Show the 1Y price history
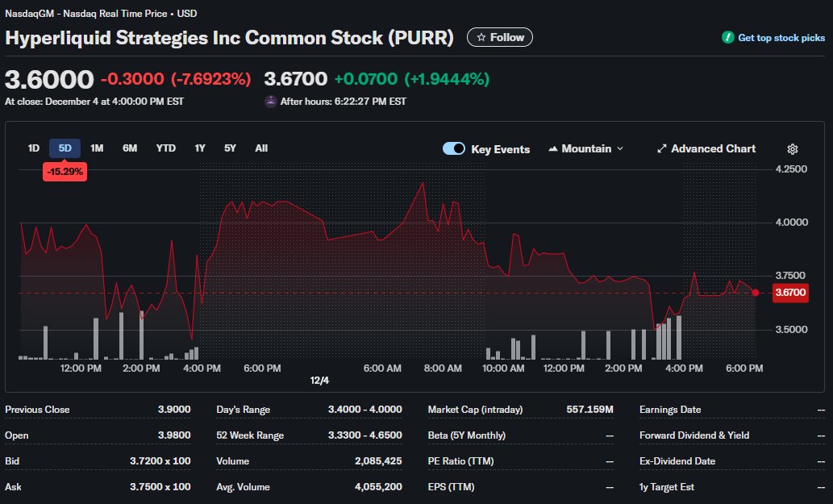 click(x=200, y=148)
